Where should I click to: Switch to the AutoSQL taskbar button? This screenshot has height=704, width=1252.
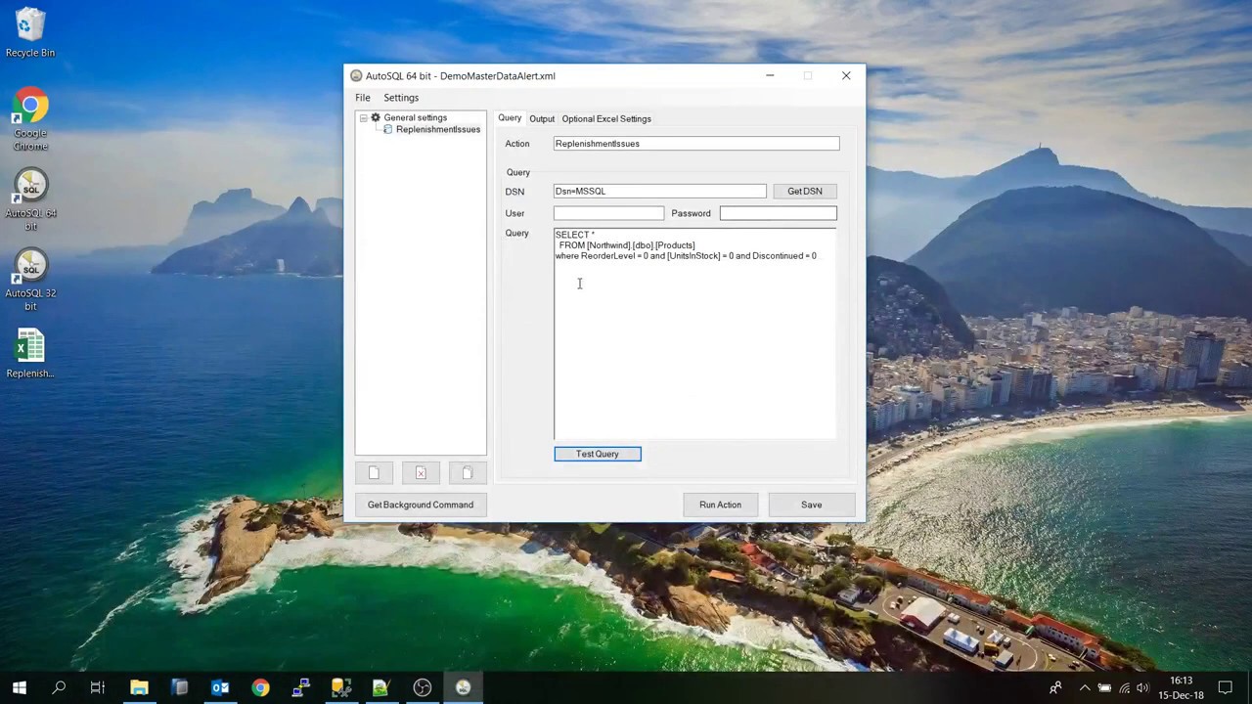463,687
